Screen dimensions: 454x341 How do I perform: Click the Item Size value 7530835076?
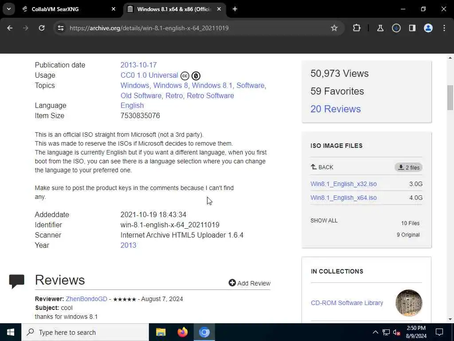140,116
